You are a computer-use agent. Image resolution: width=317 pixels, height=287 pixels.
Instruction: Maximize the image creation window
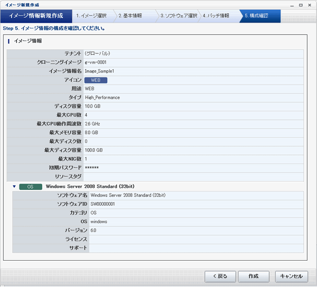(301, 5)
